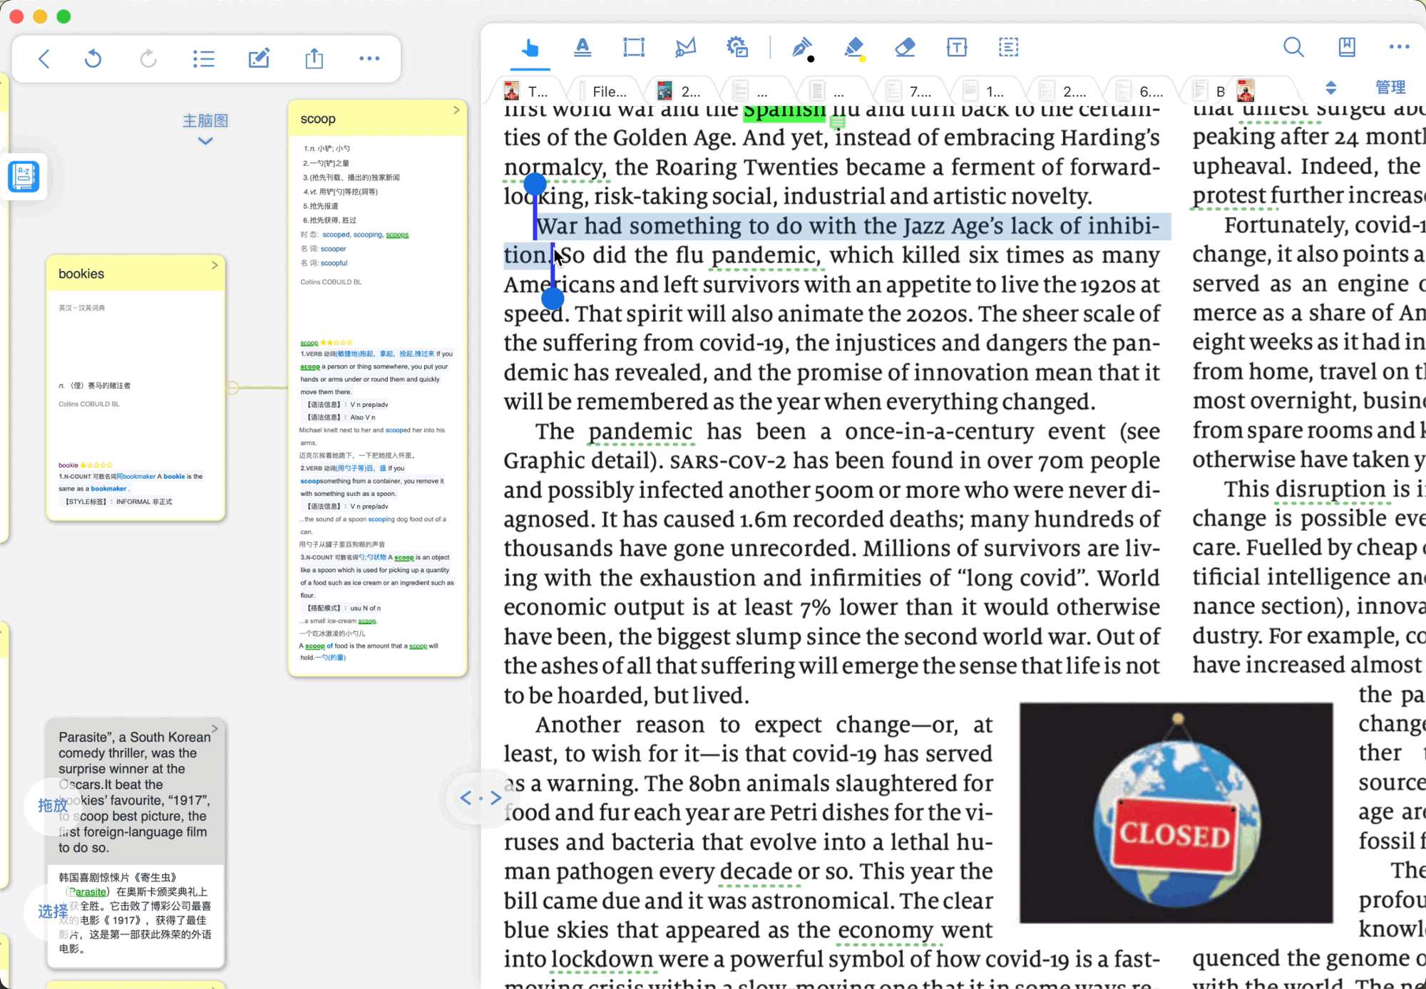Click the scoopful noun link
Screen dimensions: 1426x989
(334, 263)
